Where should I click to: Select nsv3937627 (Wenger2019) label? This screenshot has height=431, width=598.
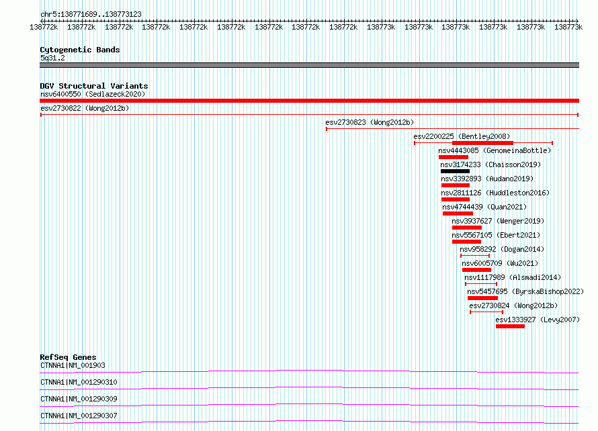click(x=498, y=221)
